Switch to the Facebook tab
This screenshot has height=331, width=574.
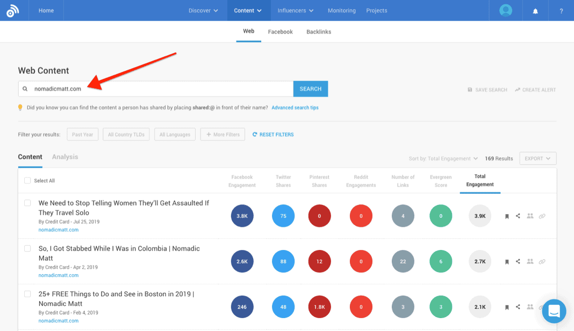281,32
